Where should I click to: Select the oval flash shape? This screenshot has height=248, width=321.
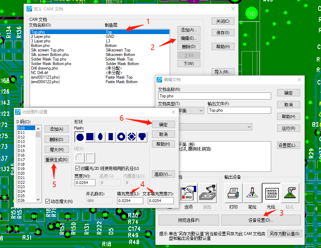pos(100,136)
